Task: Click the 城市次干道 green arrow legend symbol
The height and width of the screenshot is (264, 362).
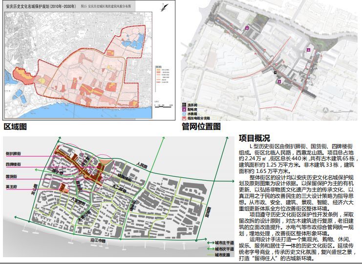Action: pos(211,249)
